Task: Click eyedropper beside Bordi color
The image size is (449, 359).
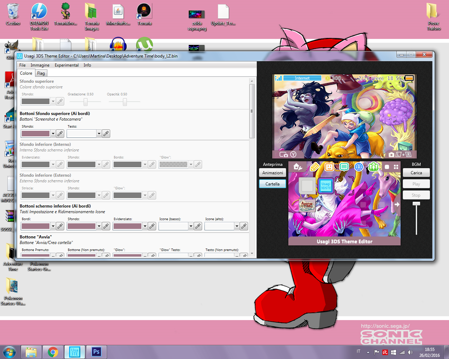Action: tap(60, 226)
